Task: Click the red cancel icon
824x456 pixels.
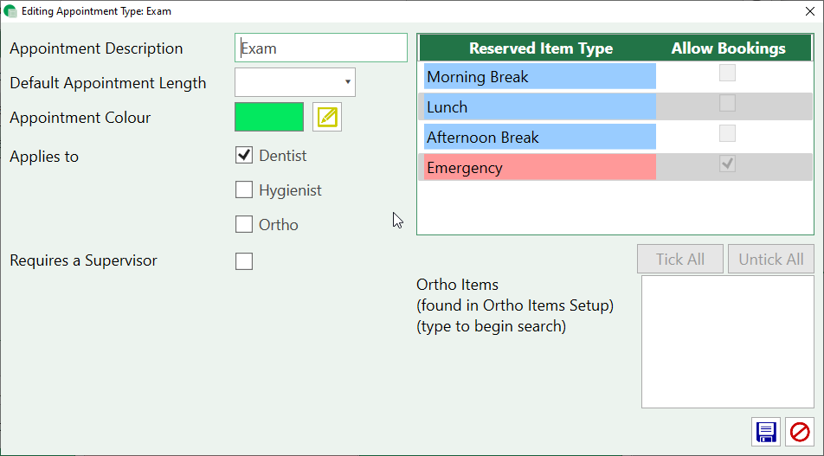Action: coord(800,431)
